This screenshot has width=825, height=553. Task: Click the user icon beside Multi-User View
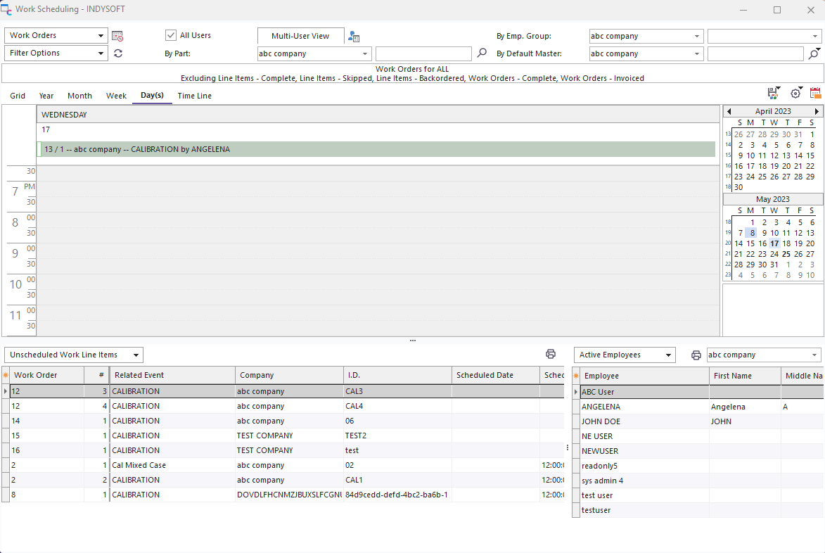click(x=354, y=37)
